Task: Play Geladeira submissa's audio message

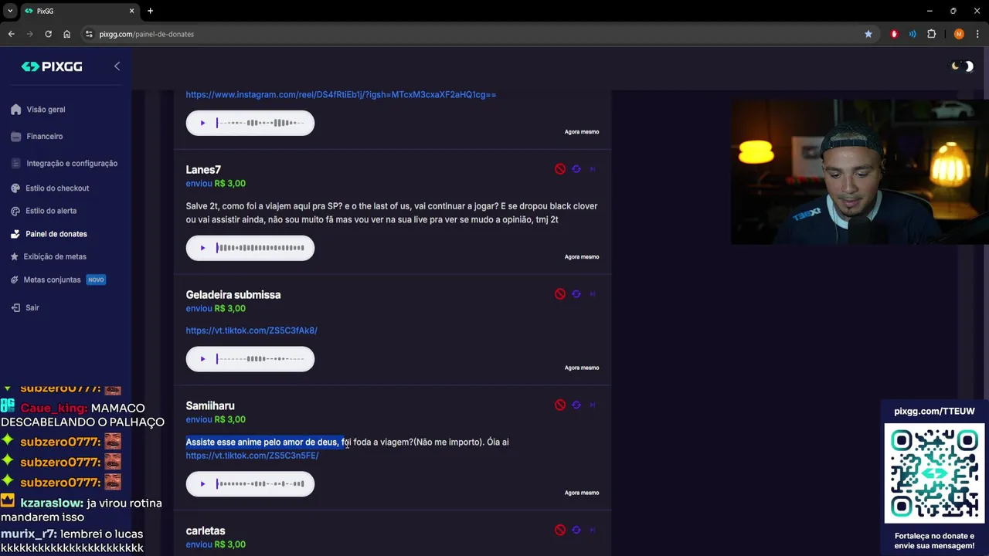Action: [202, 359]
